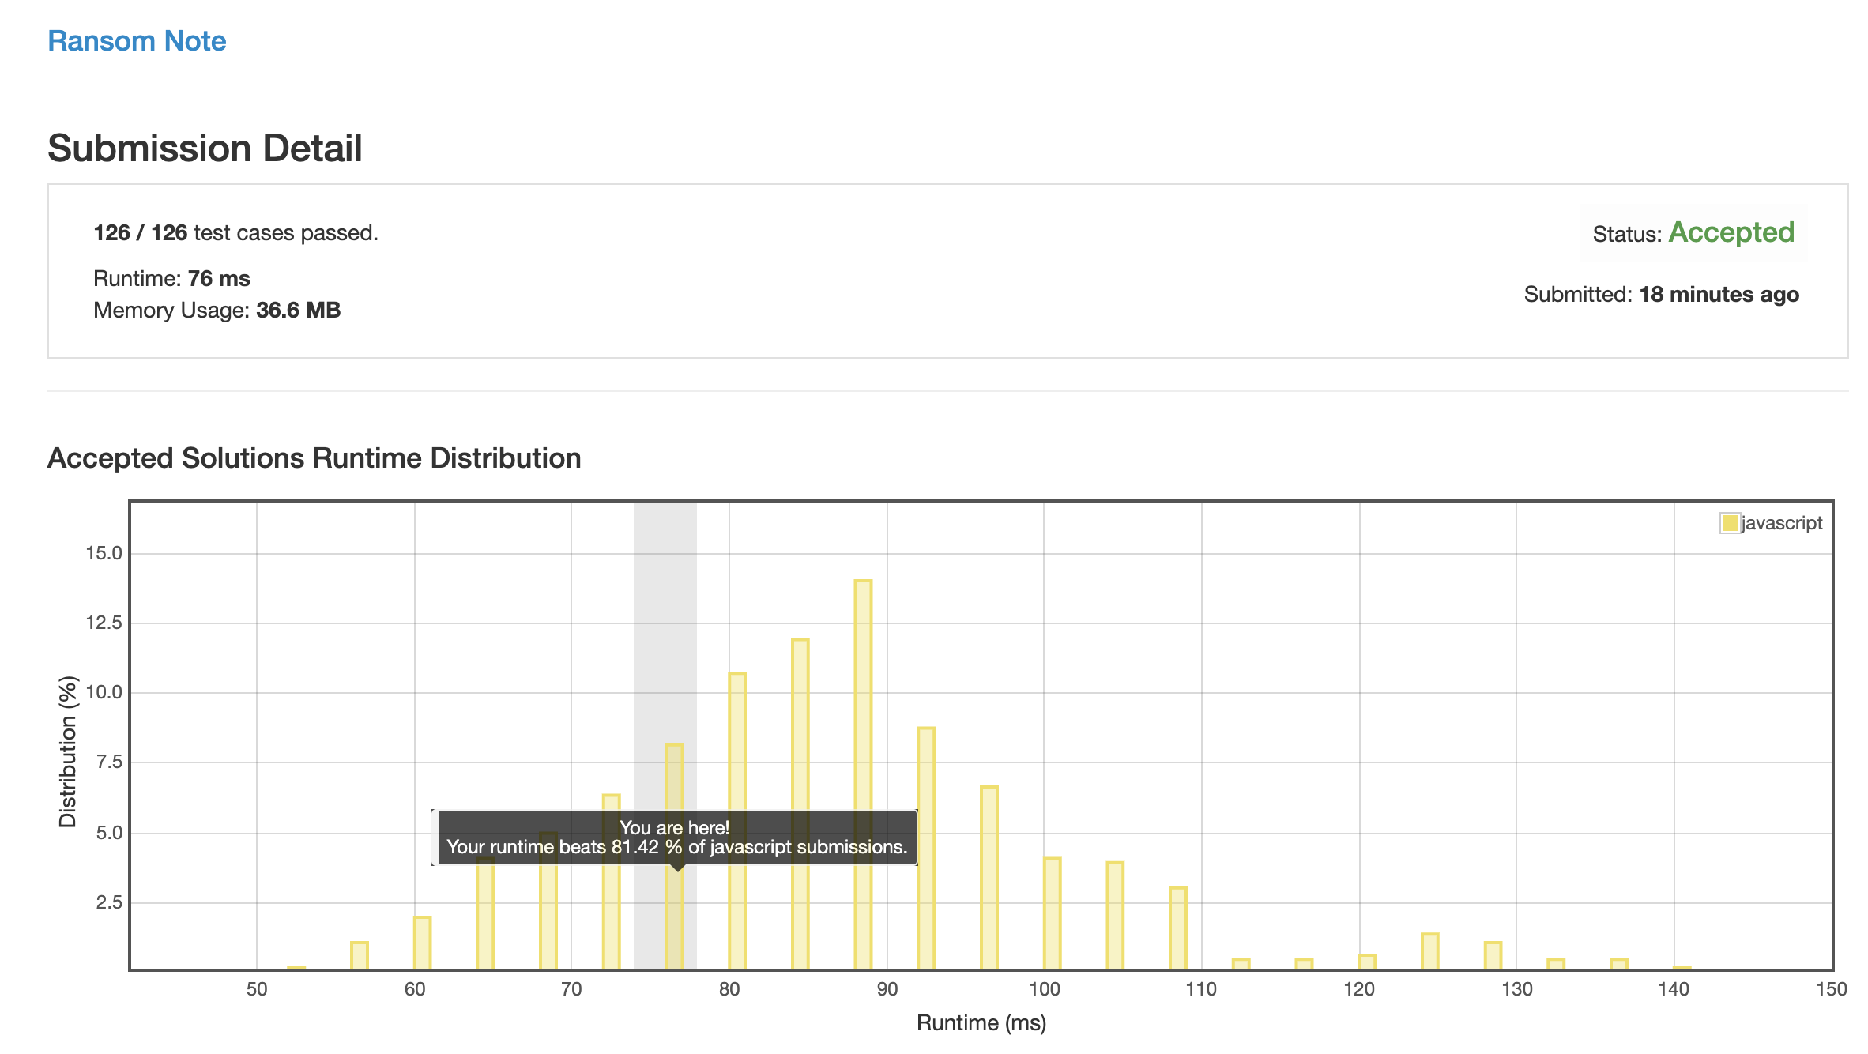Click the 15.0 y-axis tick label
Image resolution: width=1868 pixels, height=1054 pixels.
104,553
